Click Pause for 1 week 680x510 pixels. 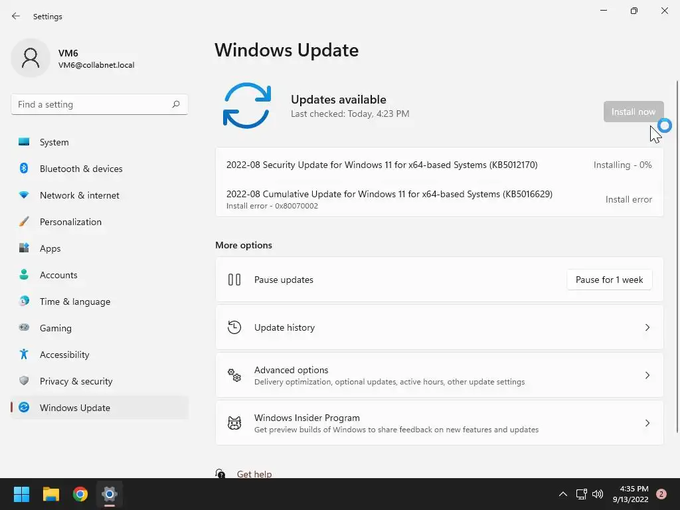(x=610, y=280)
